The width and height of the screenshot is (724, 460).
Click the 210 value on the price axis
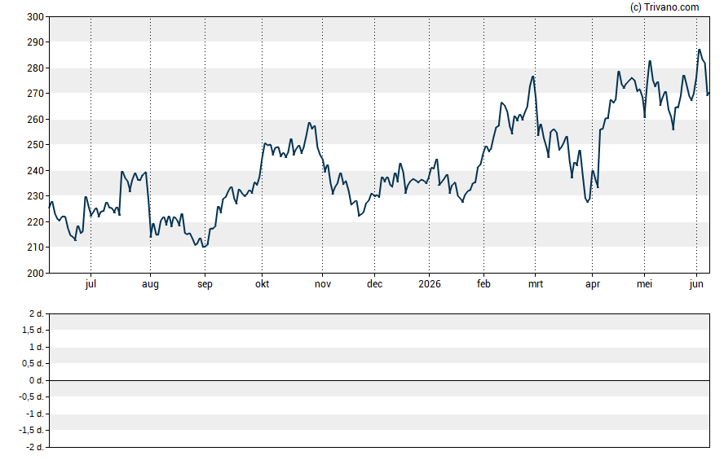pos(36,248)
